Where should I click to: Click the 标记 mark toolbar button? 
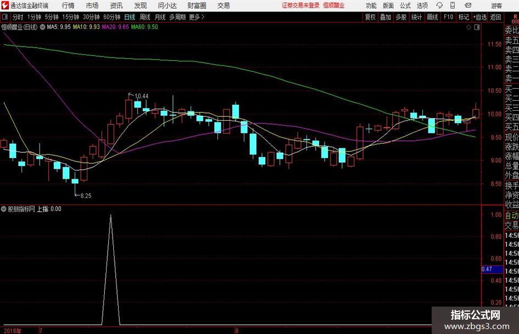pyautogui.click(x=464, y=17)
